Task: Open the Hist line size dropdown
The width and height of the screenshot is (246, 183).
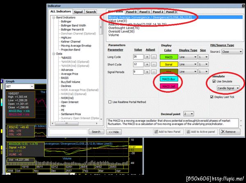Action: point(203,71)
